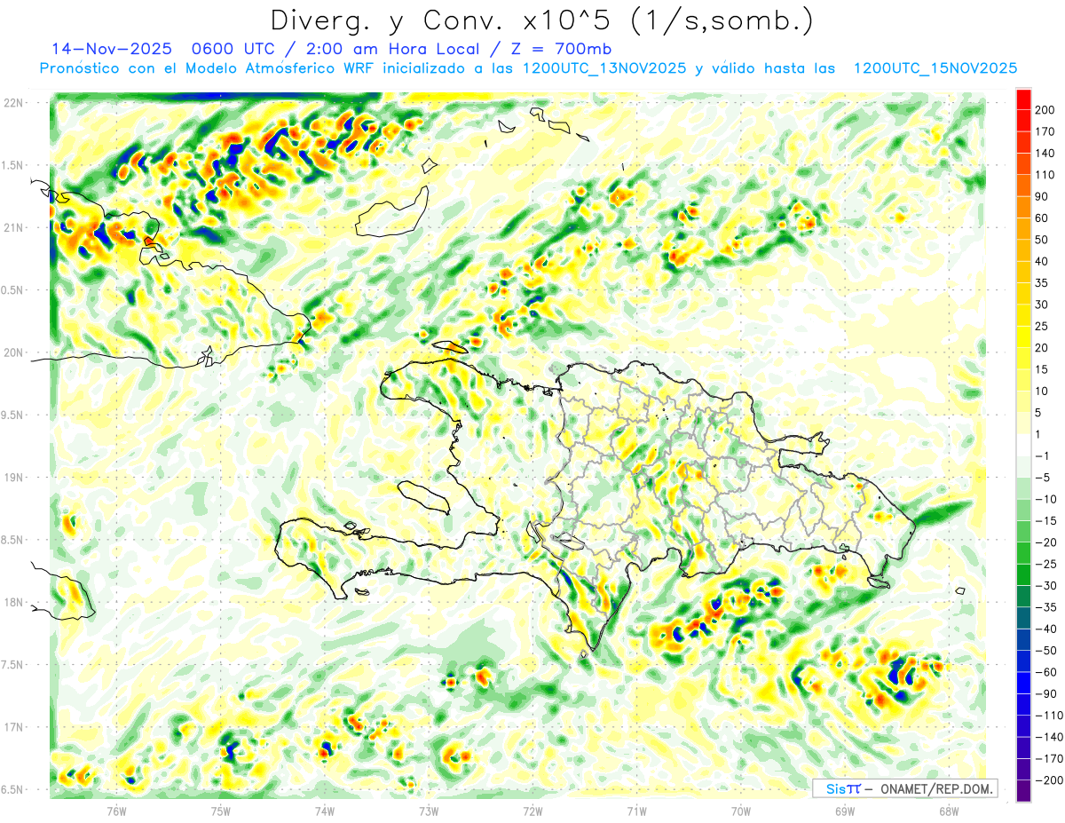Click the "68W" longitude axis label
The width and height of the screenshot is (1065, 823).
point(948,811)
